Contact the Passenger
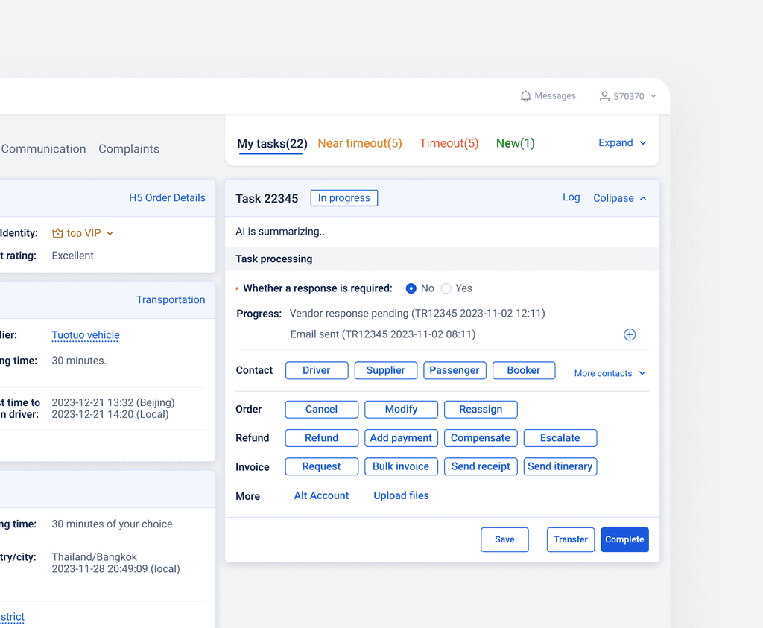Image resolution: width=763 pixels, height=628 pixels. click(455, 371)
